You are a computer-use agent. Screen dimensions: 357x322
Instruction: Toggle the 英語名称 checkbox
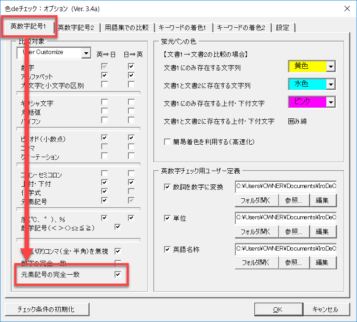coord(167,249)
